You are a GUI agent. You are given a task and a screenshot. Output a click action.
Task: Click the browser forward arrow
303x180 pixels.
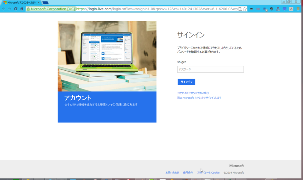9,9
